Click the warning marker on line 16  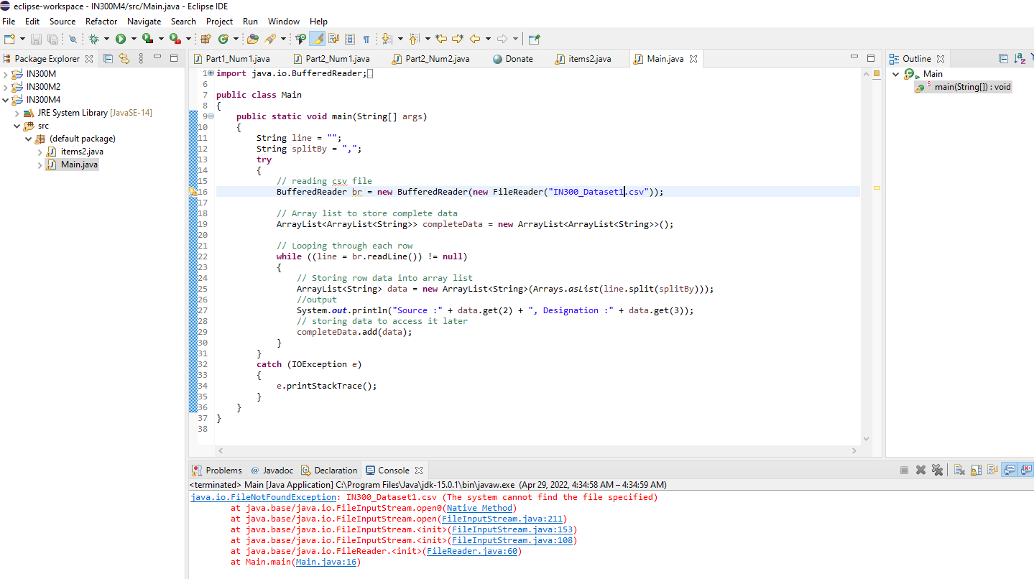click(x=193, y=192)
